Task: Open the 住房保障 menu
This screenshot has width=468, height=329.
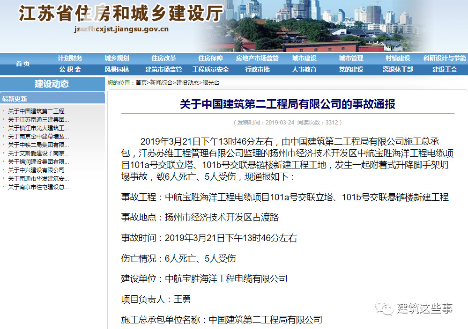Action: tap(210, 58)
